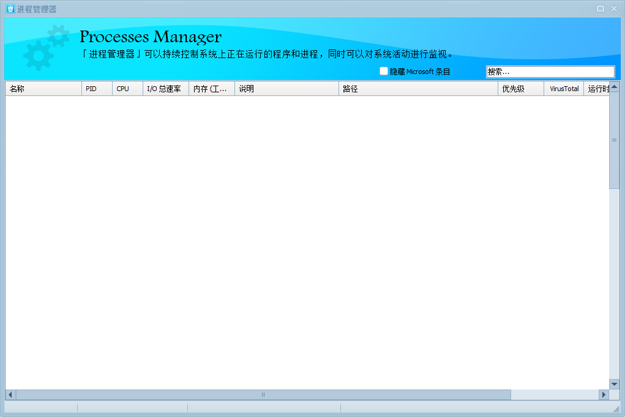Screen dimensions: 625x417
Task: Click the 搜索 input field
Action: tap(550, 72)
